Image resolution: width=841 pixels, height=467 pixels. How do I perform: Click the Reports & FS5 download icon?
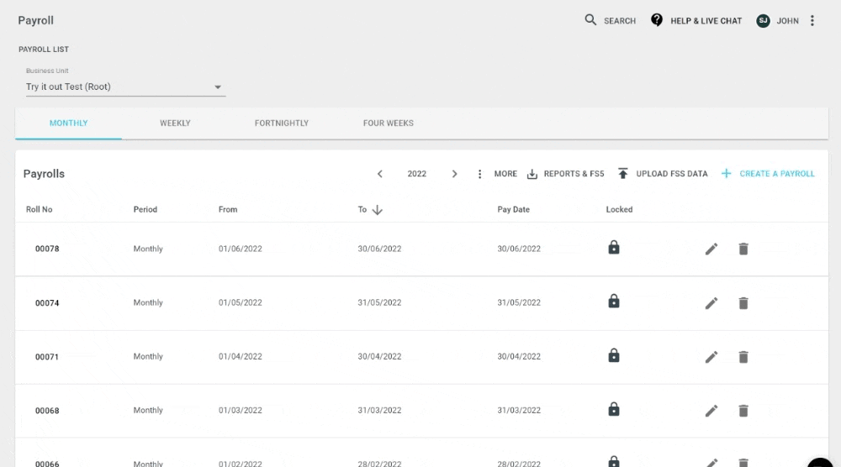(x=532, y=174)
